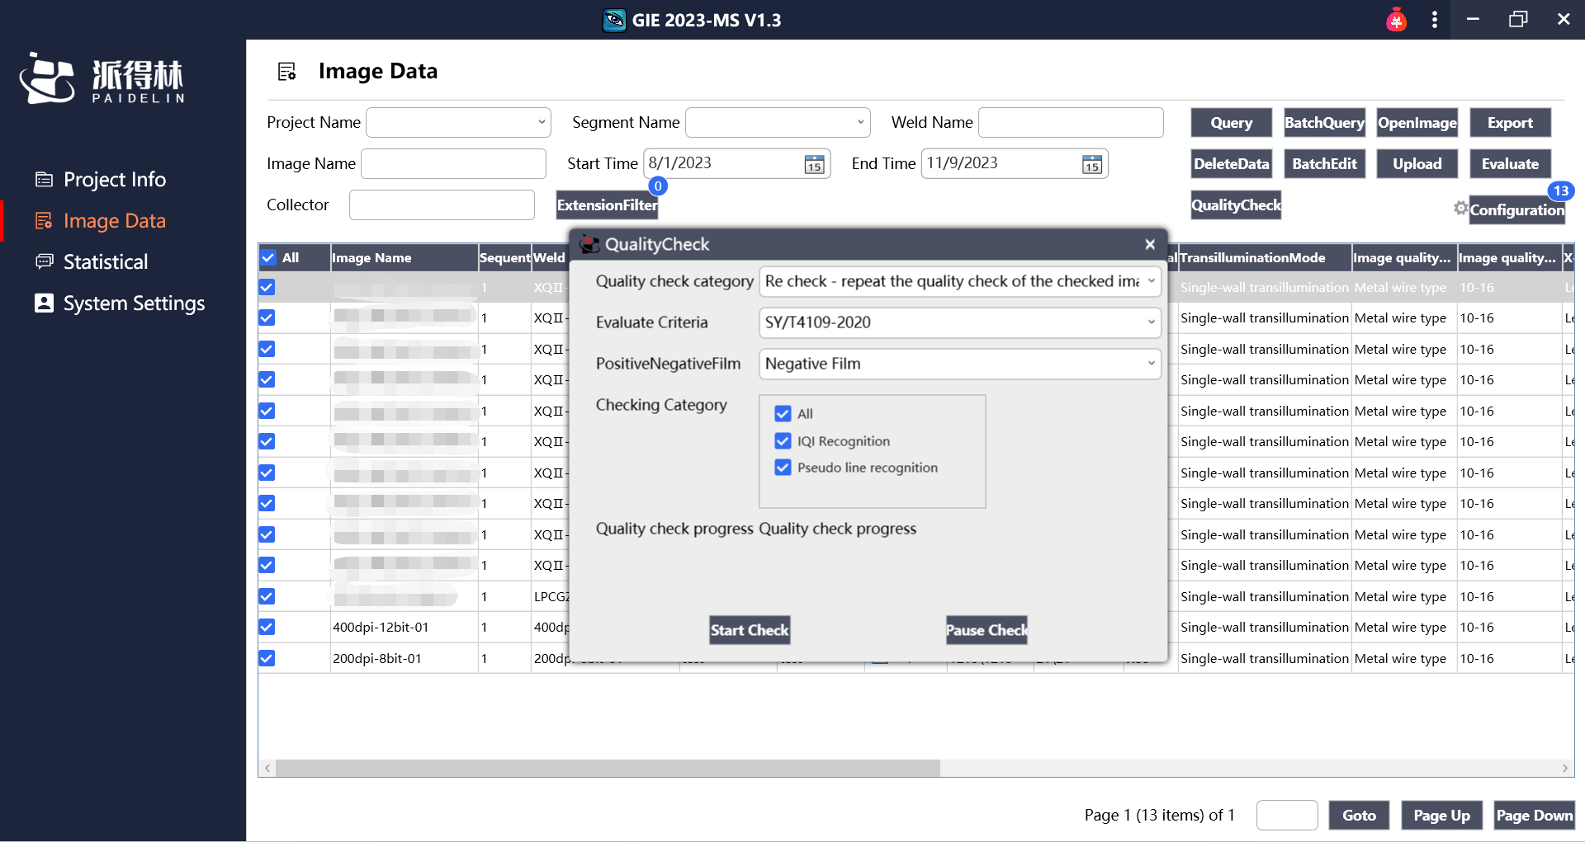1585x842 pixels.
Task: Toggle All under Checking Category
Action: point(783,413)
